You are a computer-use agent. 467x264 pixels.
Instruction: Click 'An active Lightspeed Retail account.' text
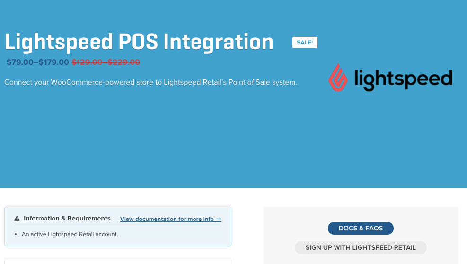(70, 234)
